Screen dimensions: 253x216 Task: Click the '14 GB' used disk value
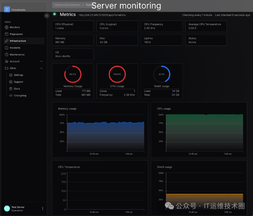176,91
